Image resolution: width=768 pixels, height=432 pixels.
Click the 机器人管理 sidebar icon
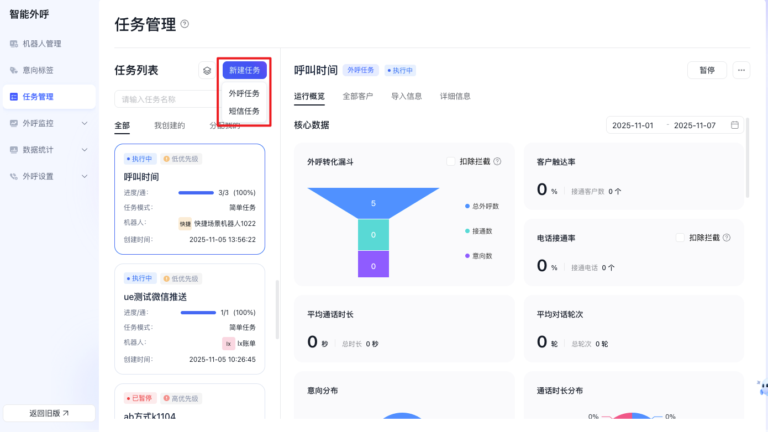(x=14, y=44)
